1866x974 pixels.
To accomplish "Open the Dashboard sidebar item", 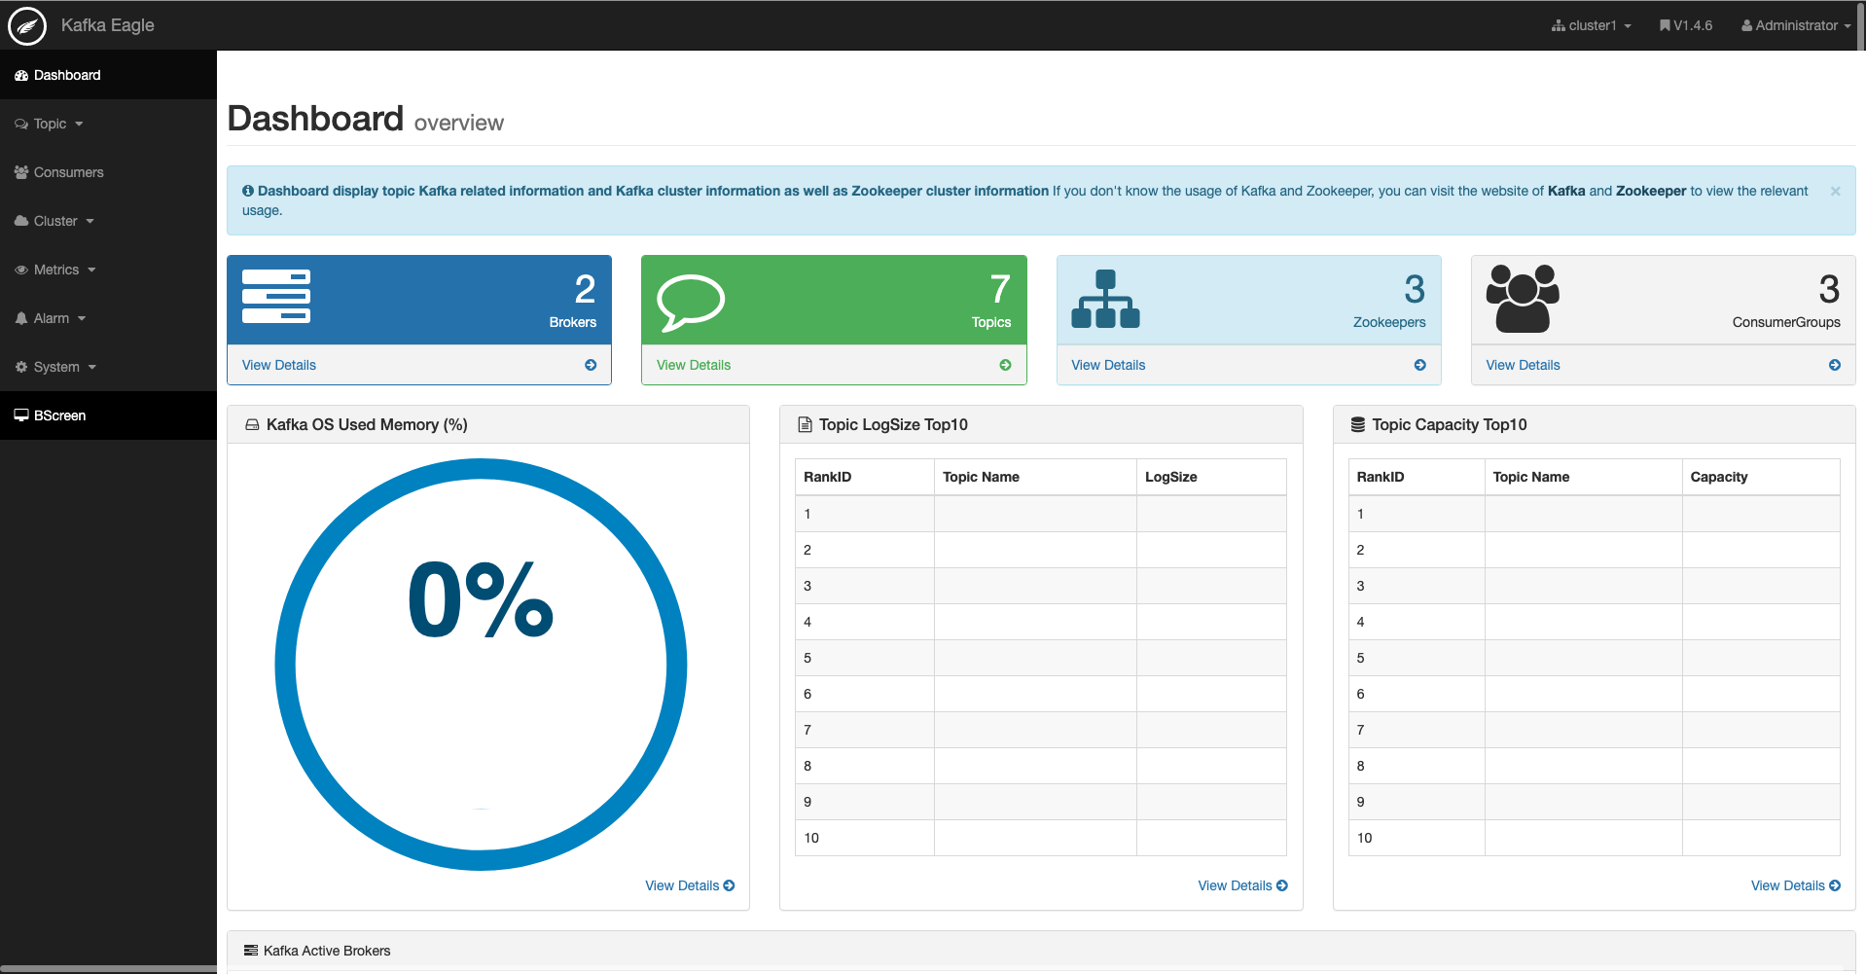I will (x=108, y=75).
